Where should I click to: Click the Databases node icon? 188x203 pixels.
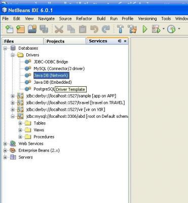point(13,48)
